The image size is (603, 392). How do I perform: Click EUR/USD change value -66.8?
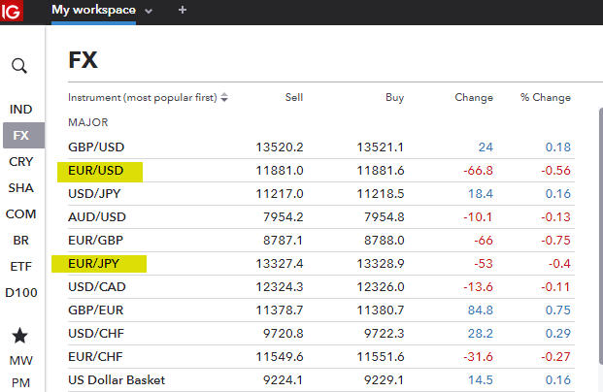click(478, 170)
